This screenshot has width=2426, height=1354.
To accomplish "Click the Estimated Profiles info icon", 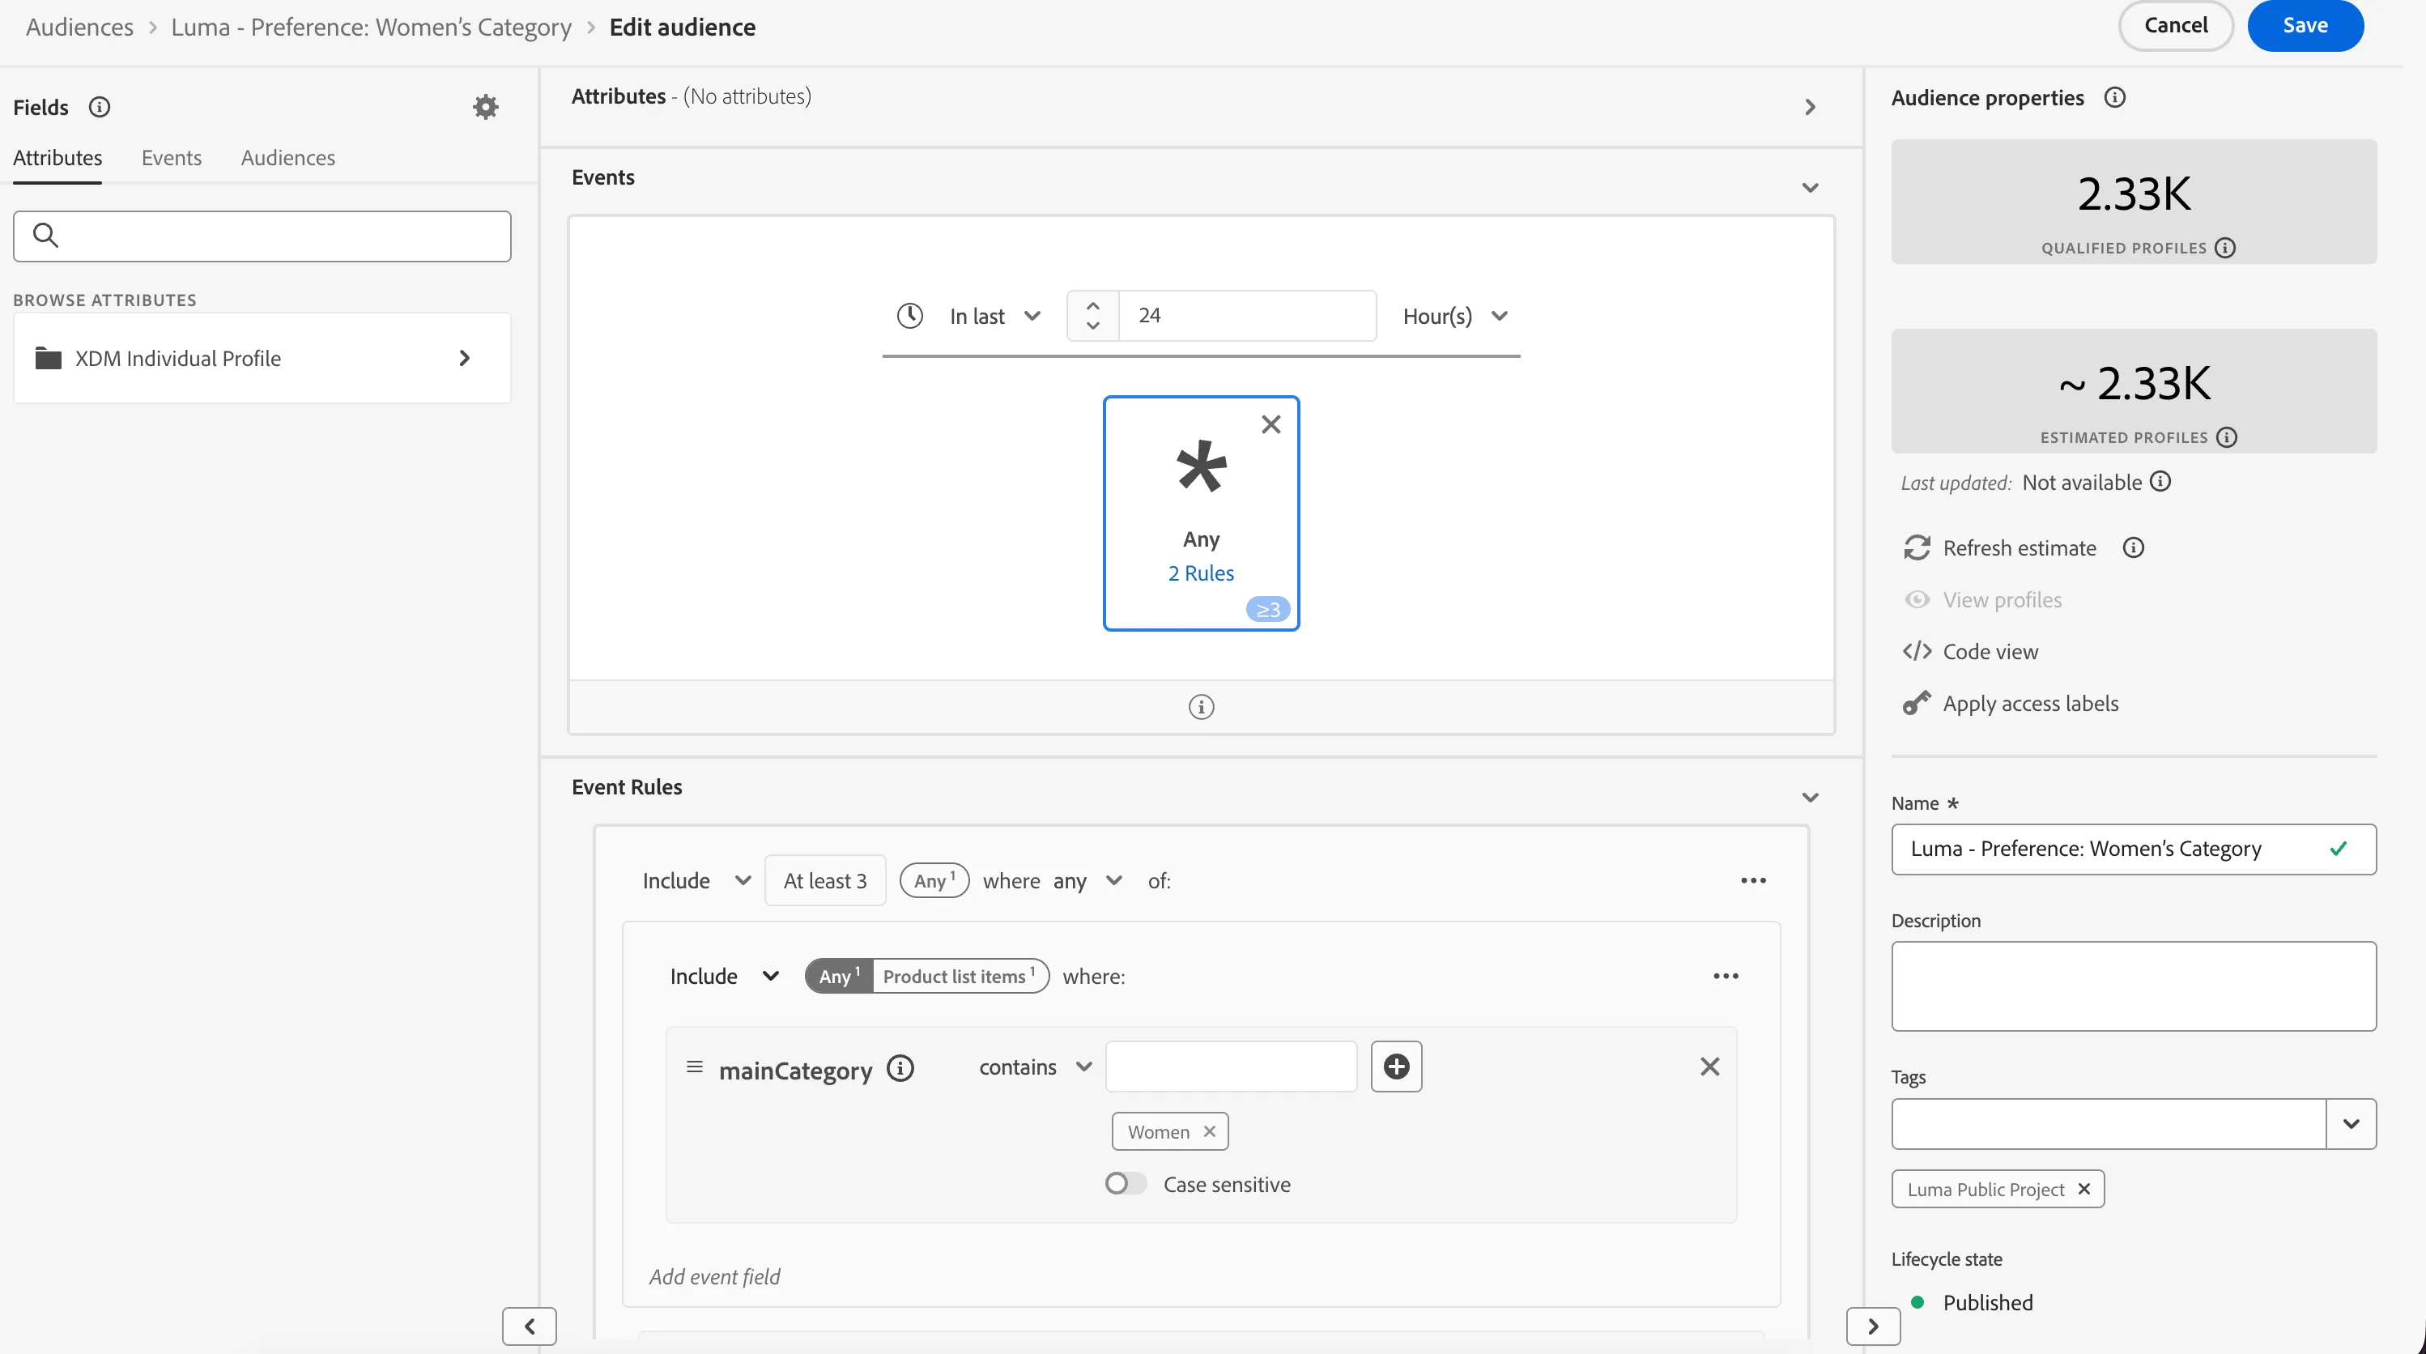I will pos(2226,437).
